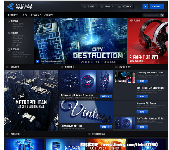Open Motion Design 2 link

pos(18,38)
